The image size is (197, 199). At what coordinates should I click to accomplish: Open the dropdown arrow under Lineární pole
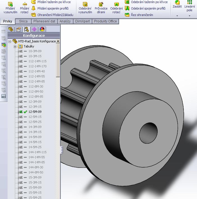pyautogui.click(x=190, y=16)
